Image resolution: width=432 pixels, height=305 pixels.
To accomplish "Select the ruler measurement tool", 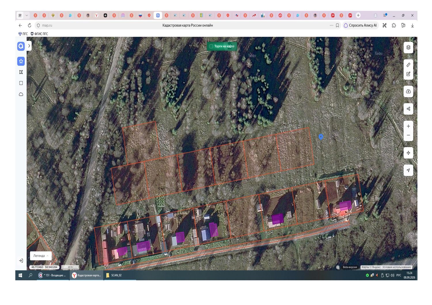I will (408, 65).
